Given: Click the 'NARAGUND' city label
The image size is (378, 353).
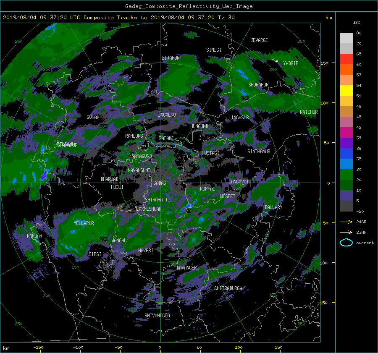Looking at the screenshot, I should (142, 156).
